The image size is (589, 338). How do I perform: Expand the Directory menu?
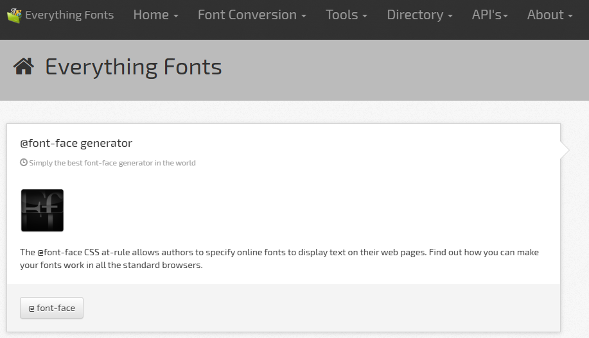419,15
